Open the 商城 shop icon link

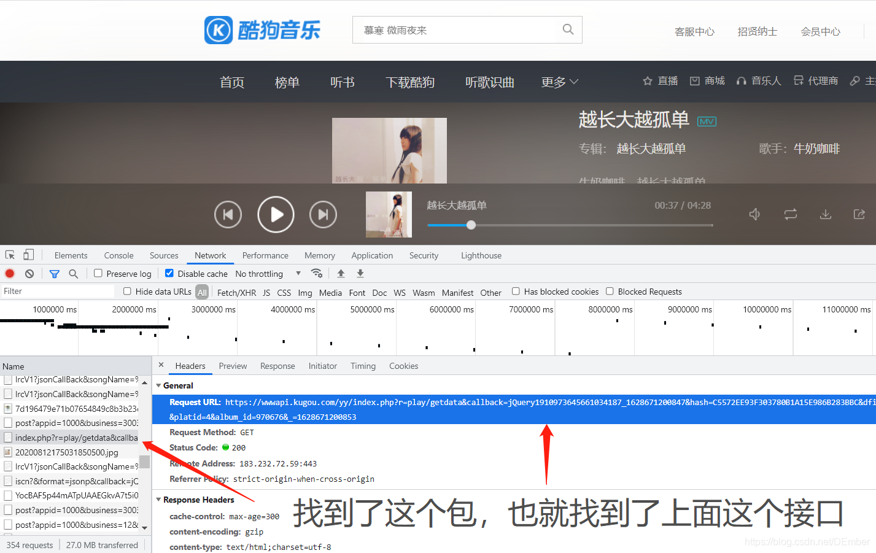[707, 80]
